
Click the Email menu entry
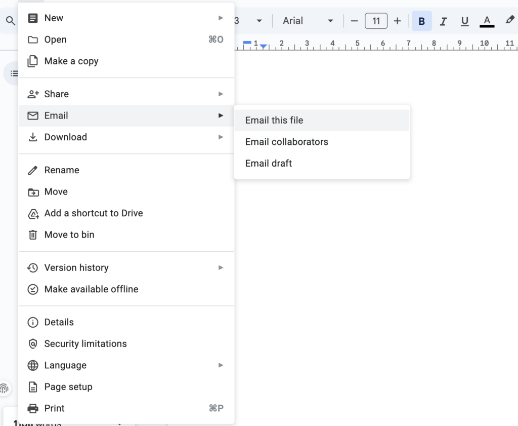pos(126,115)
